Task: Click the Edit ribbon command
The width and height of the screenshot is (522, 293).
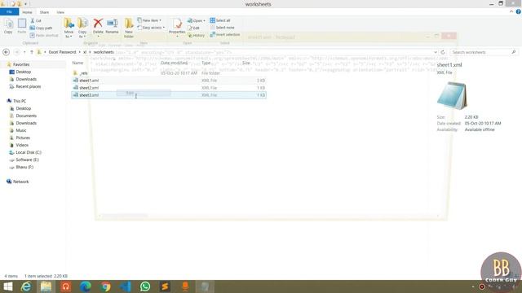Action: coord(194,28)
